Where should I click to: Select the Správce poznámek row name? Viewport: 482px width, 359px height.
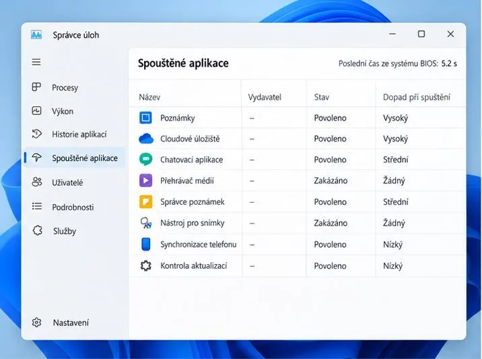pos(192,202)
